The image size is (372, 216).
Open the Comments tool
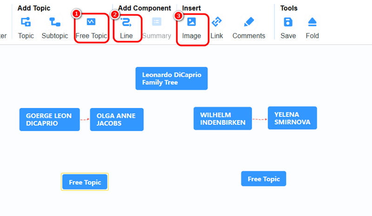pos(249,28)
